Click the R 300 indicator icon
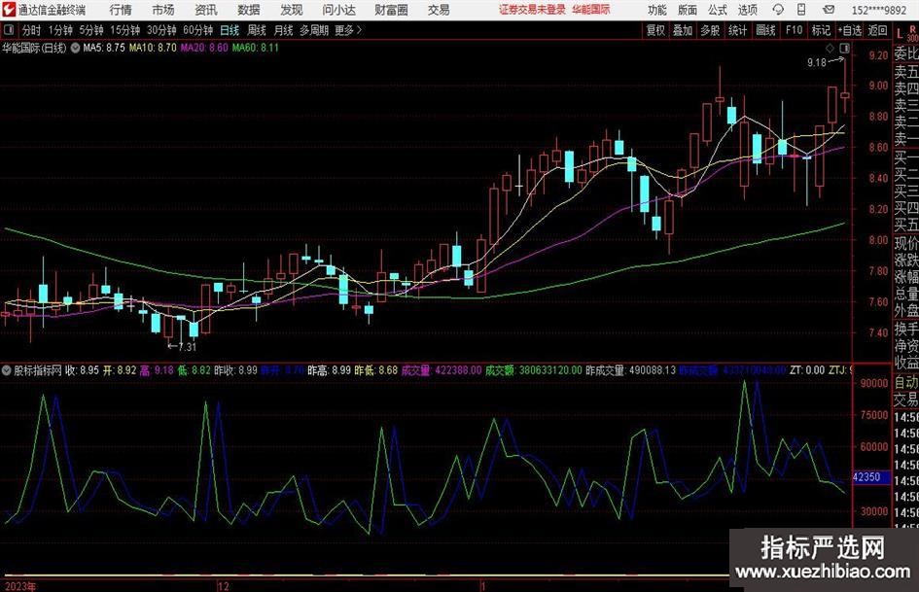Screen dimensions: 919x592 (912, 34)
